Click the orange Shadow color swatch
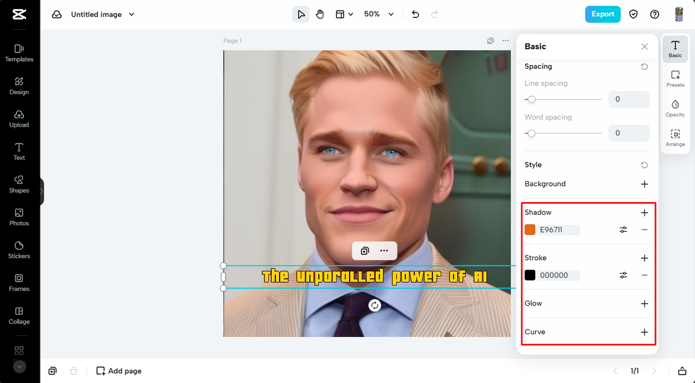 pyautogui.click(x=530, y=230)
